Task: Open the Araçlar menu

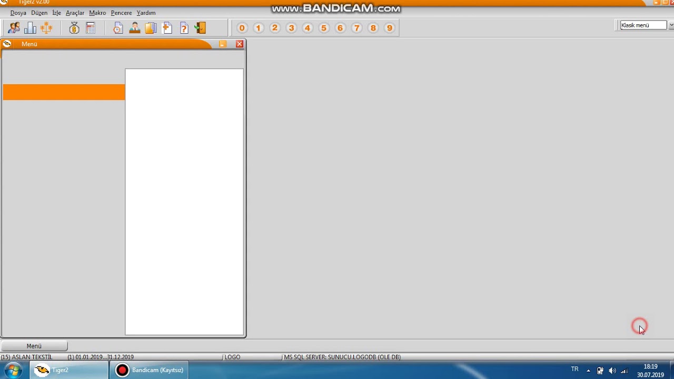Action: 75,13
